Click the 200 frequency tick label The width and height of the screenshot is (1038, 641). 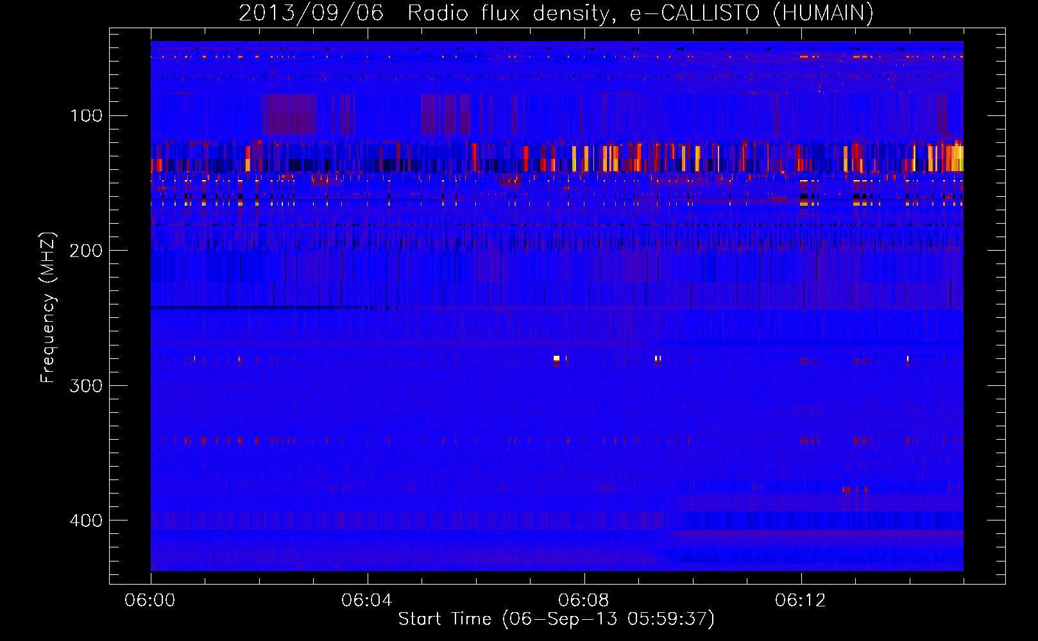[x=86, y=251]
